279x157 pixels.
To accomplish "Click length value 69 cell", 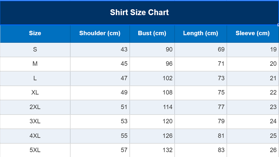I will click(201, 49).
